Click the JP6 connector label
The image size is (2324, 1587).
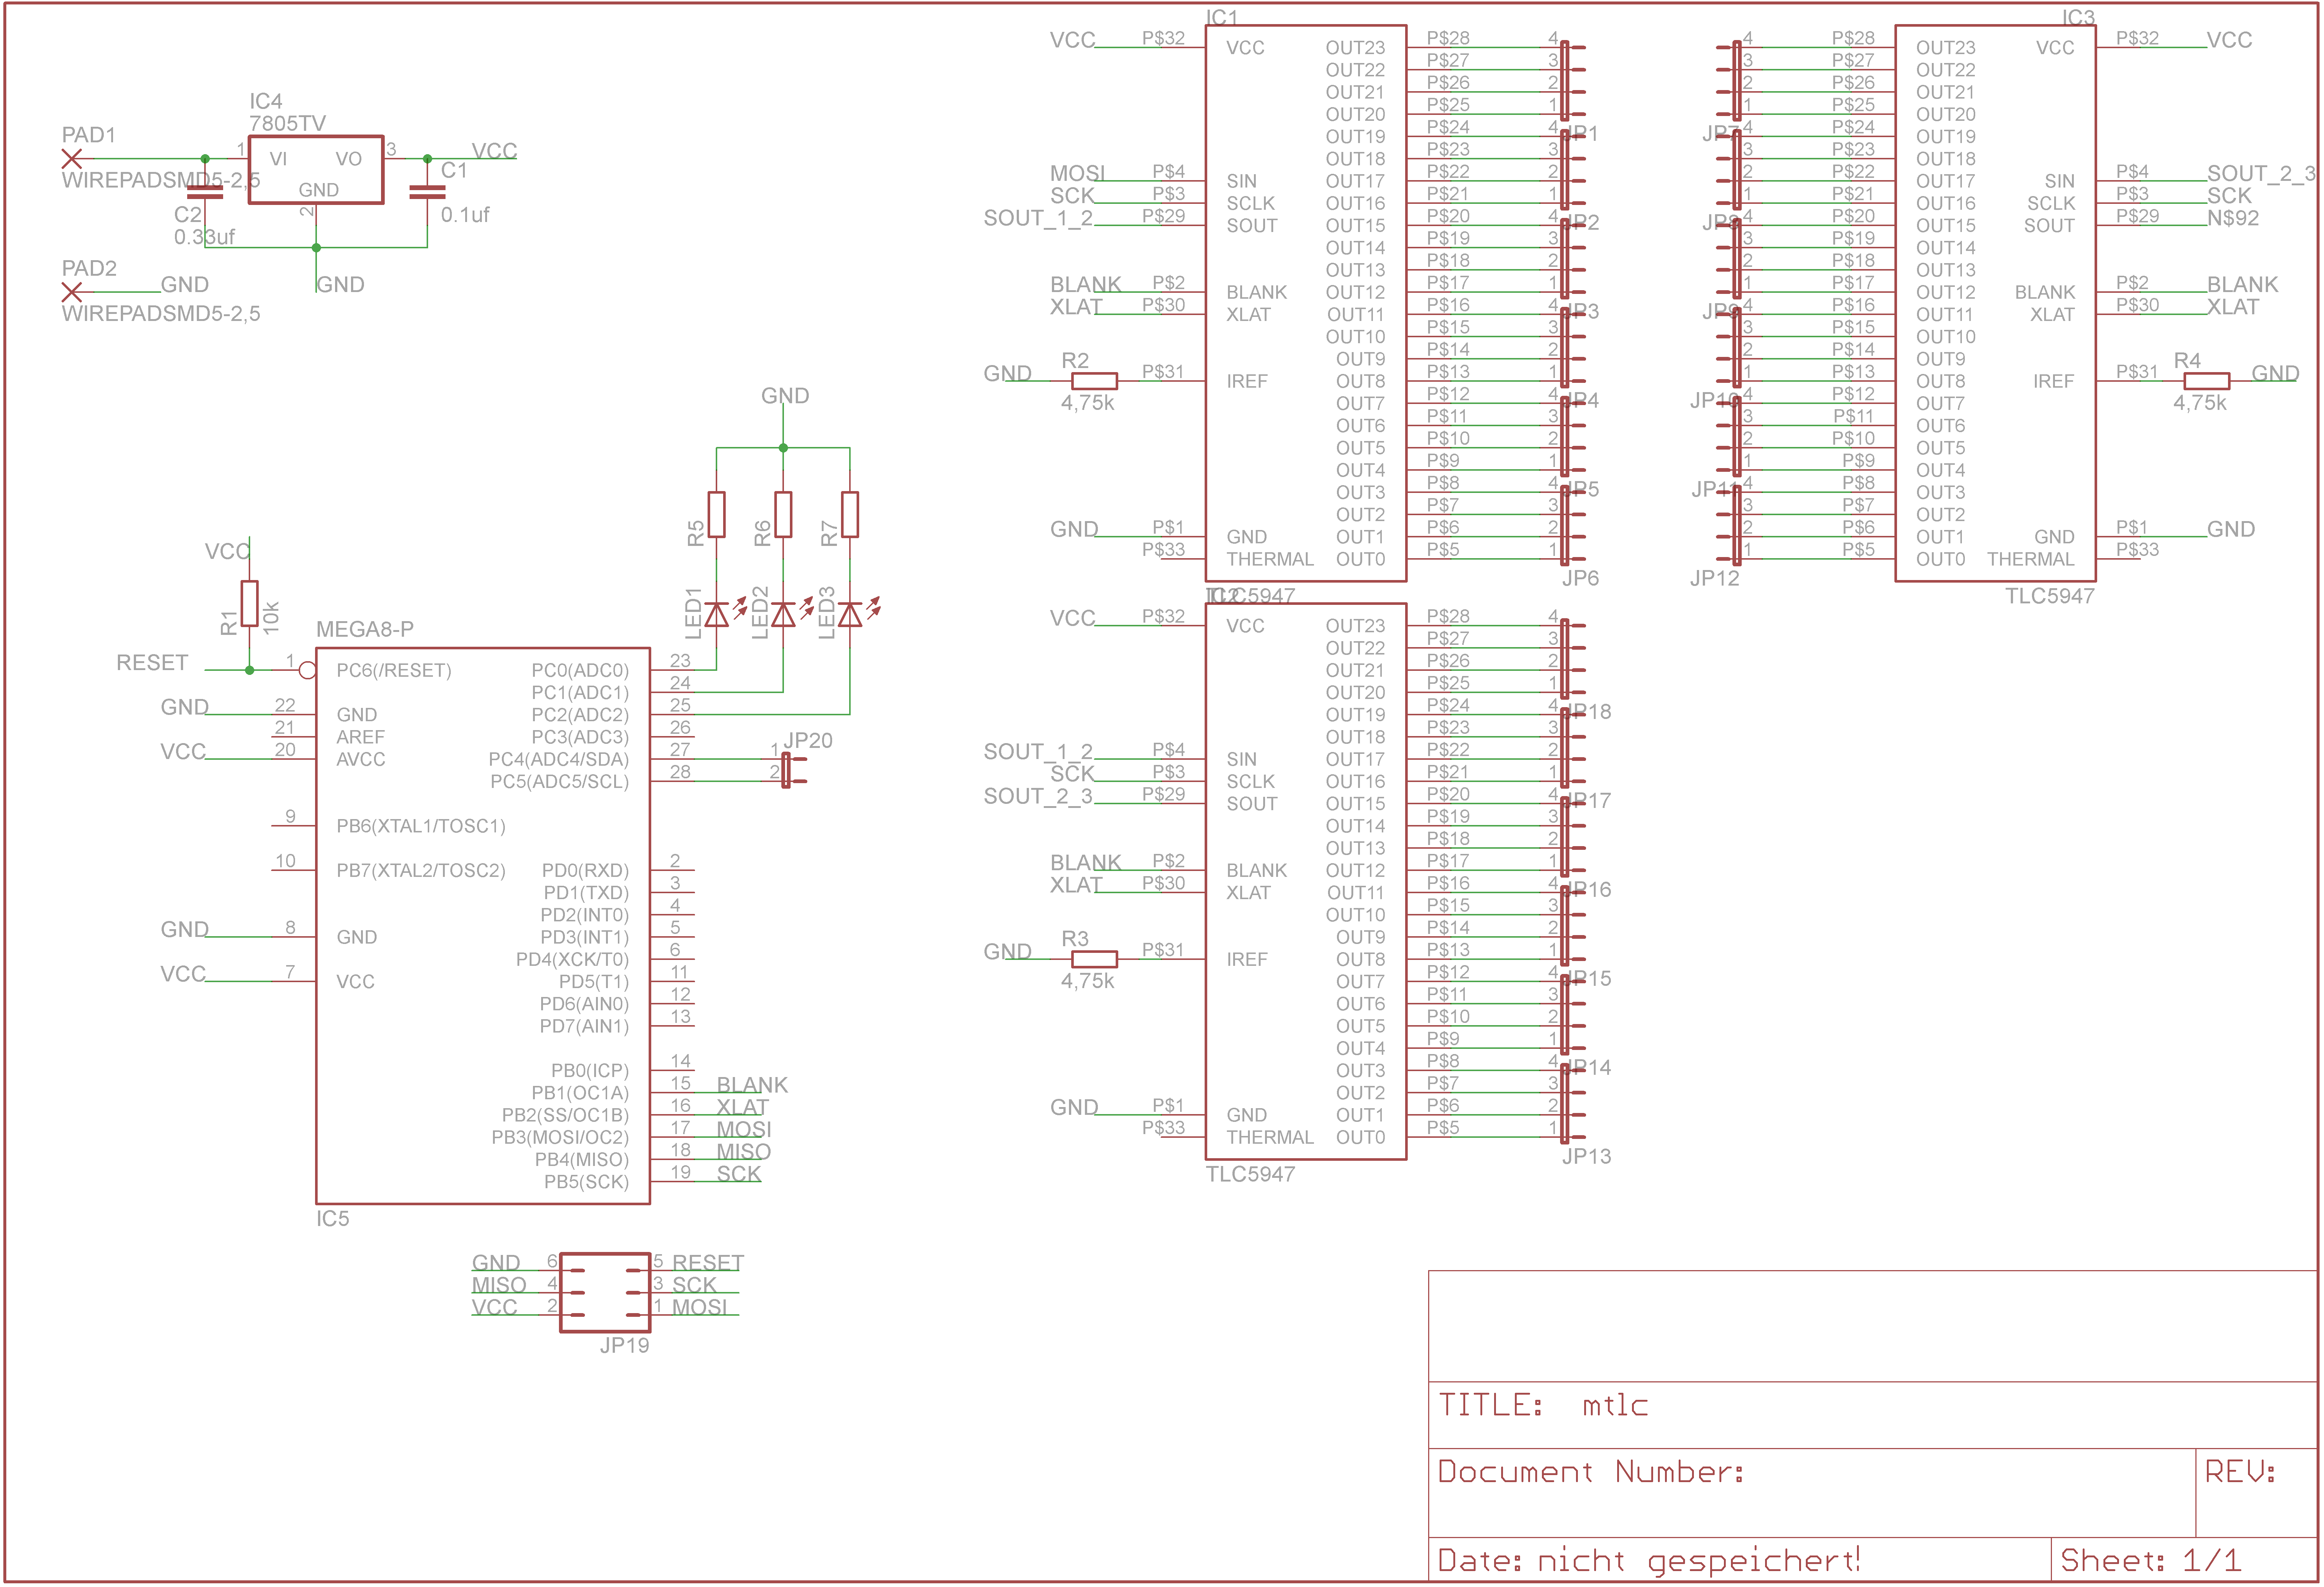point(1581,578)
